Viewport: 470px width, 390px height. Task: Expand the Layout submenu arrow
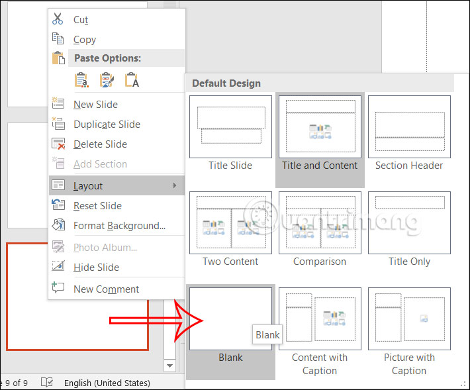pos(175,185)
